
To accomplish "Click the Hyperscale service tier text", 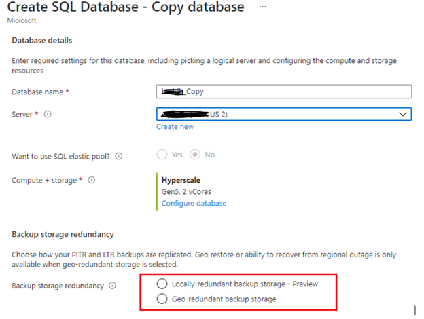I will pos(182,181).
